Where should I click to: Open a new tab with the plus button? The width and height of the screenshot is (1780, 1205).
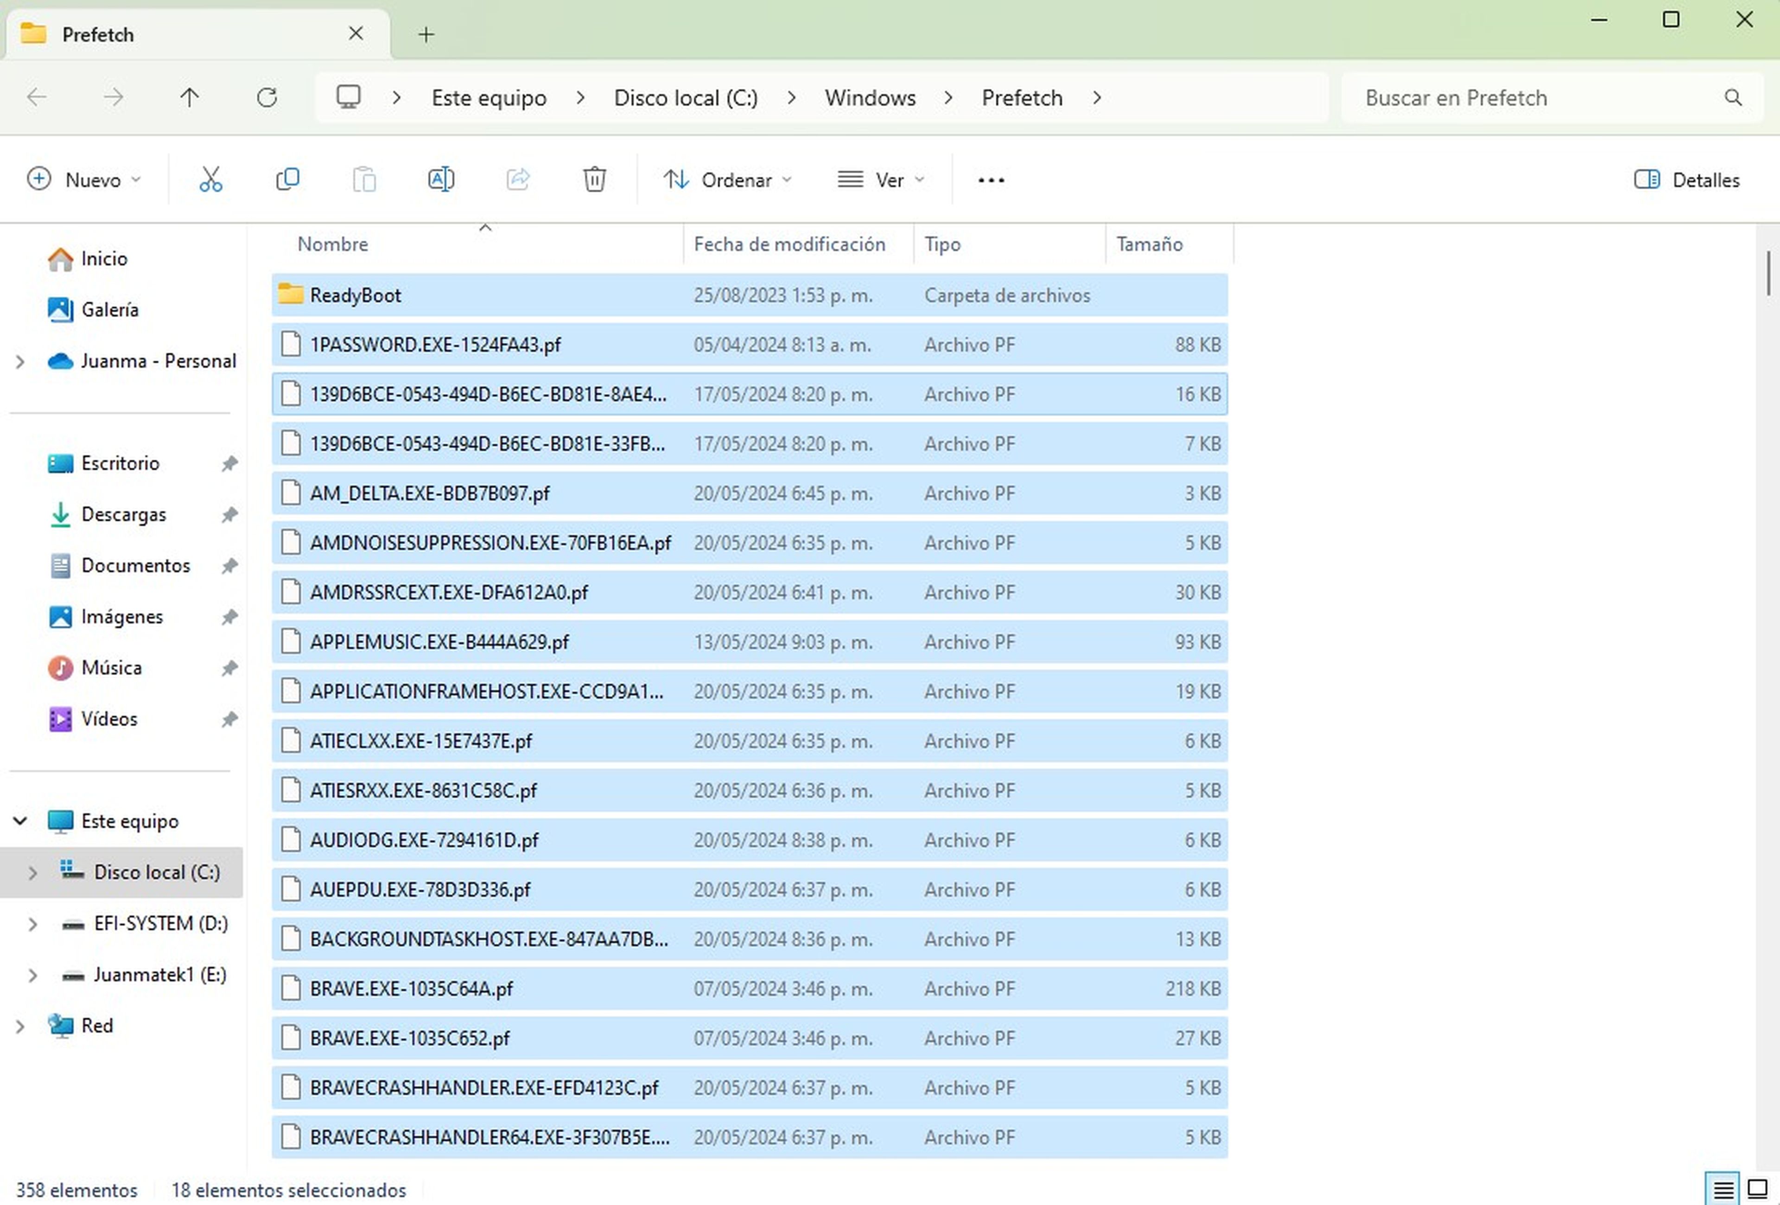(426, 34)
